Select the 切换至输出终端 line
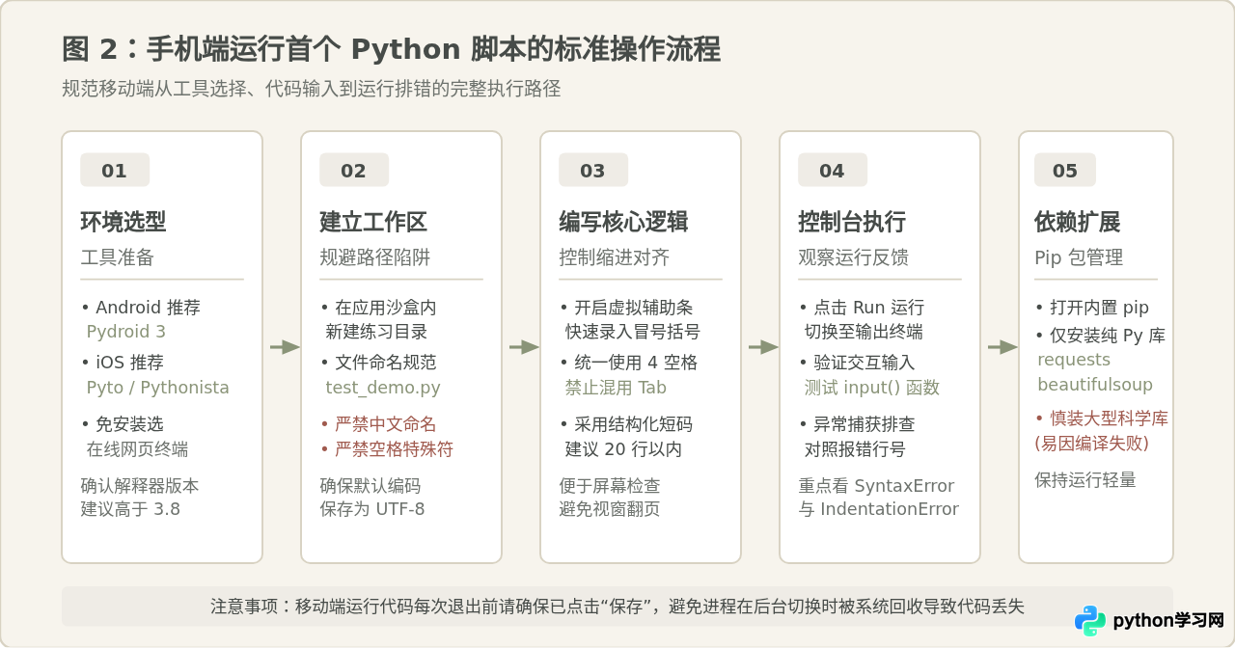The width and height of the screenshot is (1235, 648). [864, 332]
